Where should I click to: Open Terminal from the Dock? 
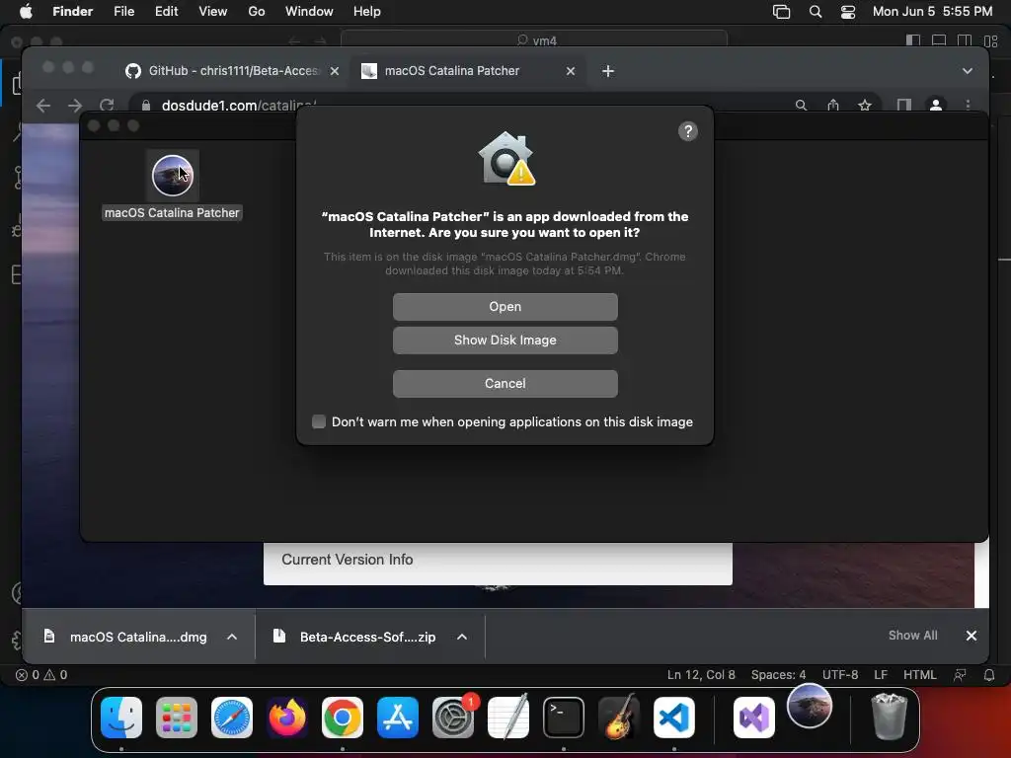(x=564, y=718)
